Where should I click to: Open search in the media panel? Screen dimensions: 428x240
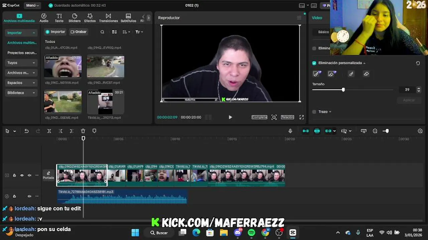tap(102, 32)
